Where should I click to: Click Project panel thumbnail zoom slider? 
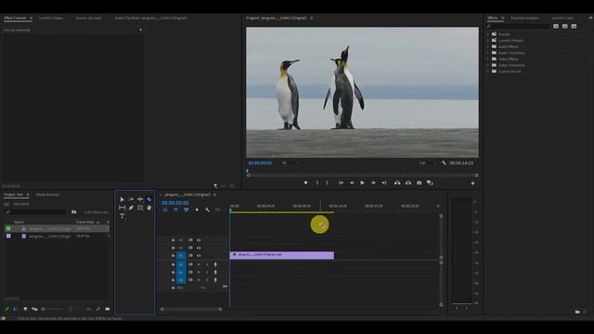52,309
